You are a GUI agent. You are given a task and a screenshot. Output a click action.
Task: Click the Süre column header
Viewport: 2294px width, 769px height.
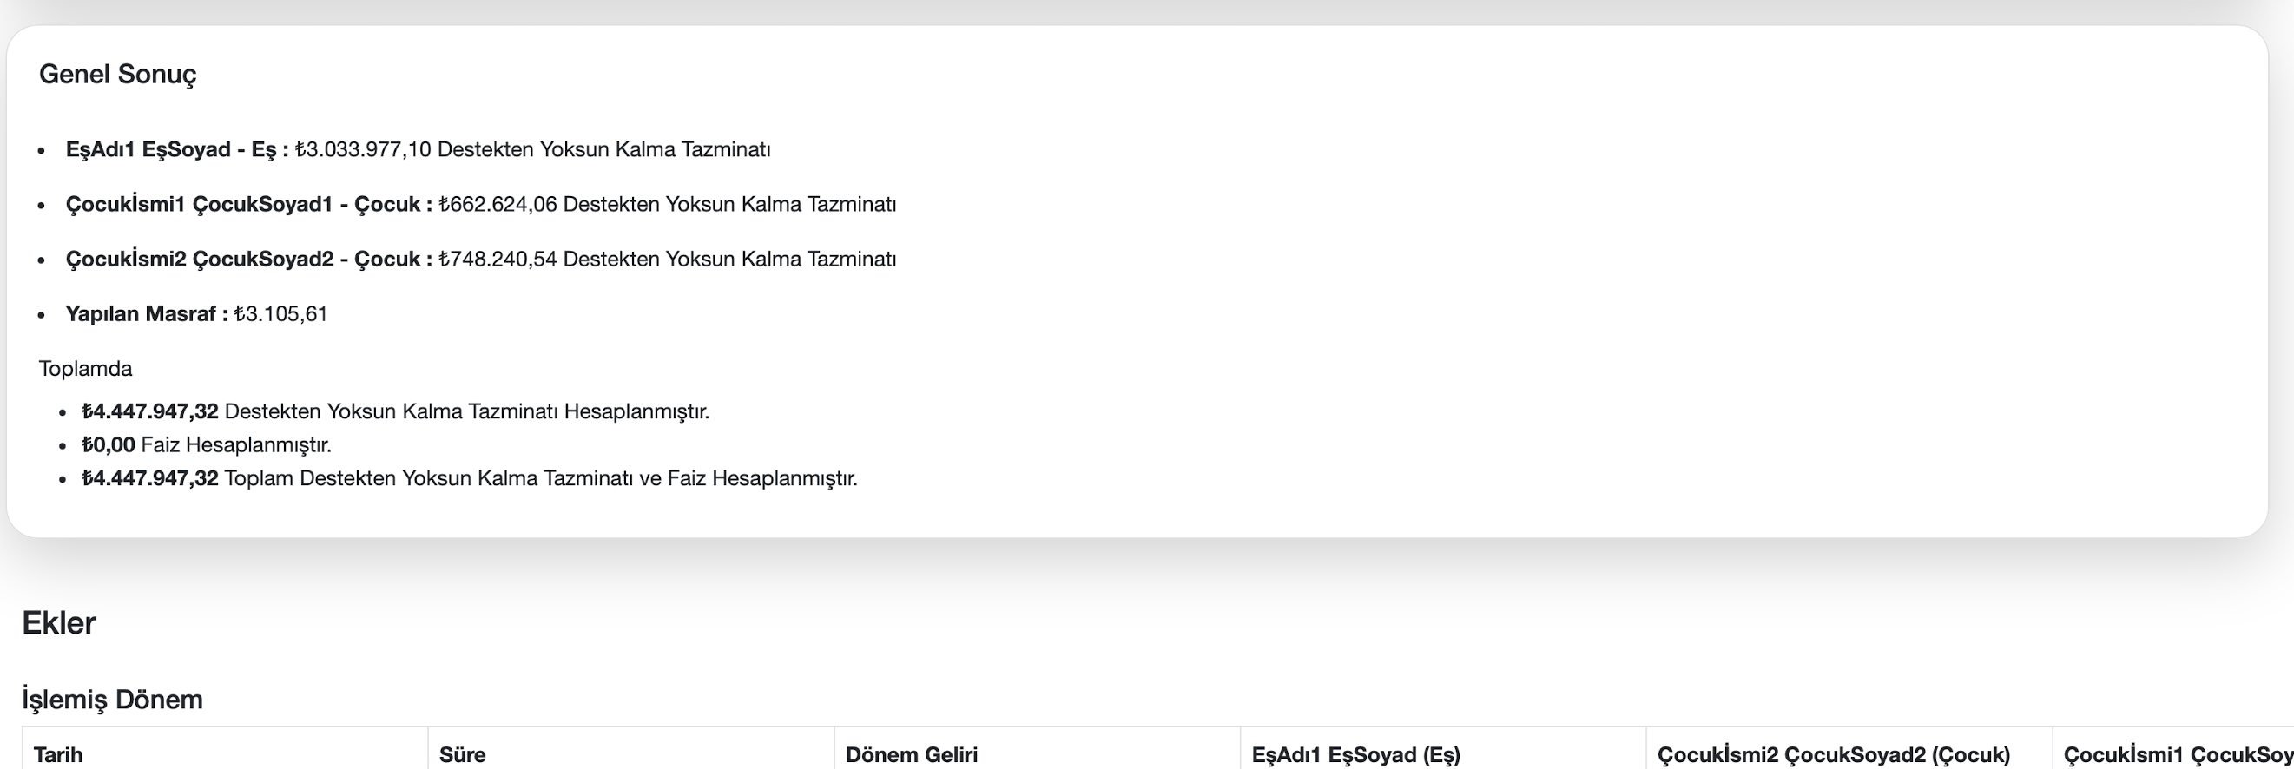pyautogui.click(x=462, y=755)
